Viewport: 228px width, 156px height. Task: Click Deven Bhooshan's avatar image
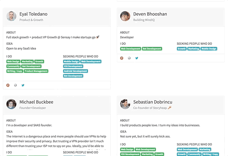coord(125,16)
